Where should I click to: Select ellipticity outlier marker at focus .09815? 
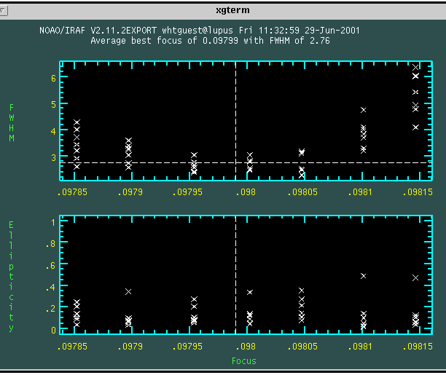point(415,277)
